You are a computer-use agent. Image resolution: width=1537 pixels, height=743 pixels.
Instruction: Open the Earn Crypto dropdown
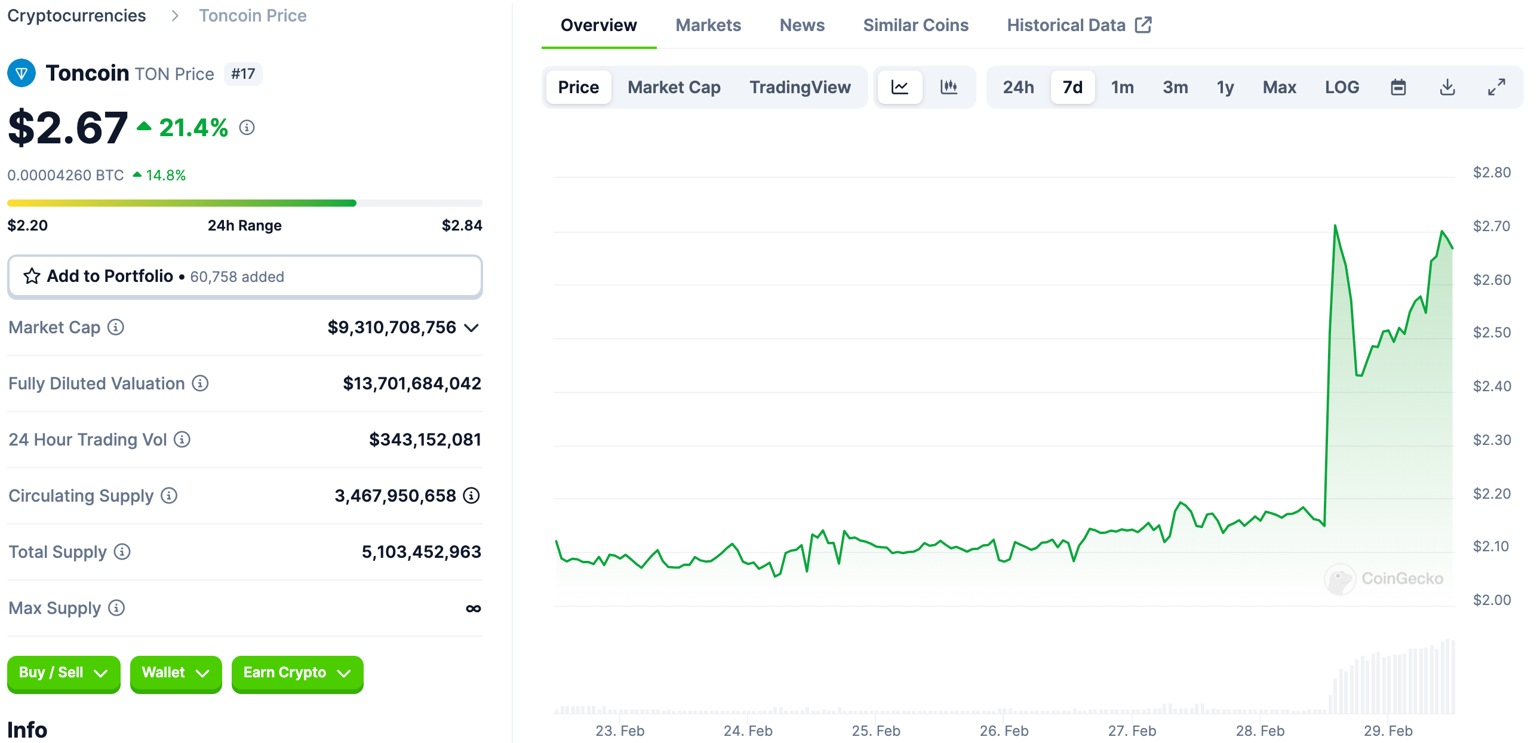[297, 673]
